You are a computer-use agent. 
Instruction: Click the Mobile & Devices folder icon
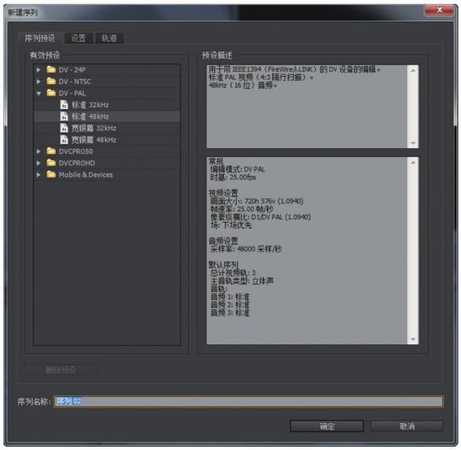point(50,174)
